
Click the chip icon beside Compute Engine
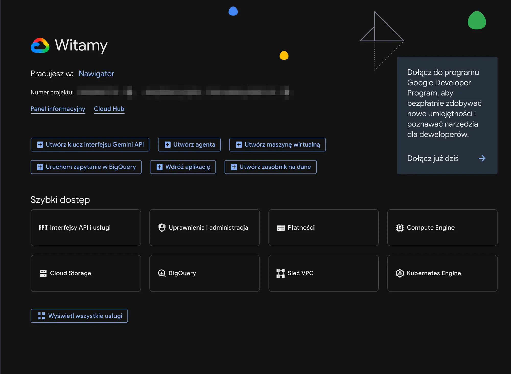click(400, 227)
